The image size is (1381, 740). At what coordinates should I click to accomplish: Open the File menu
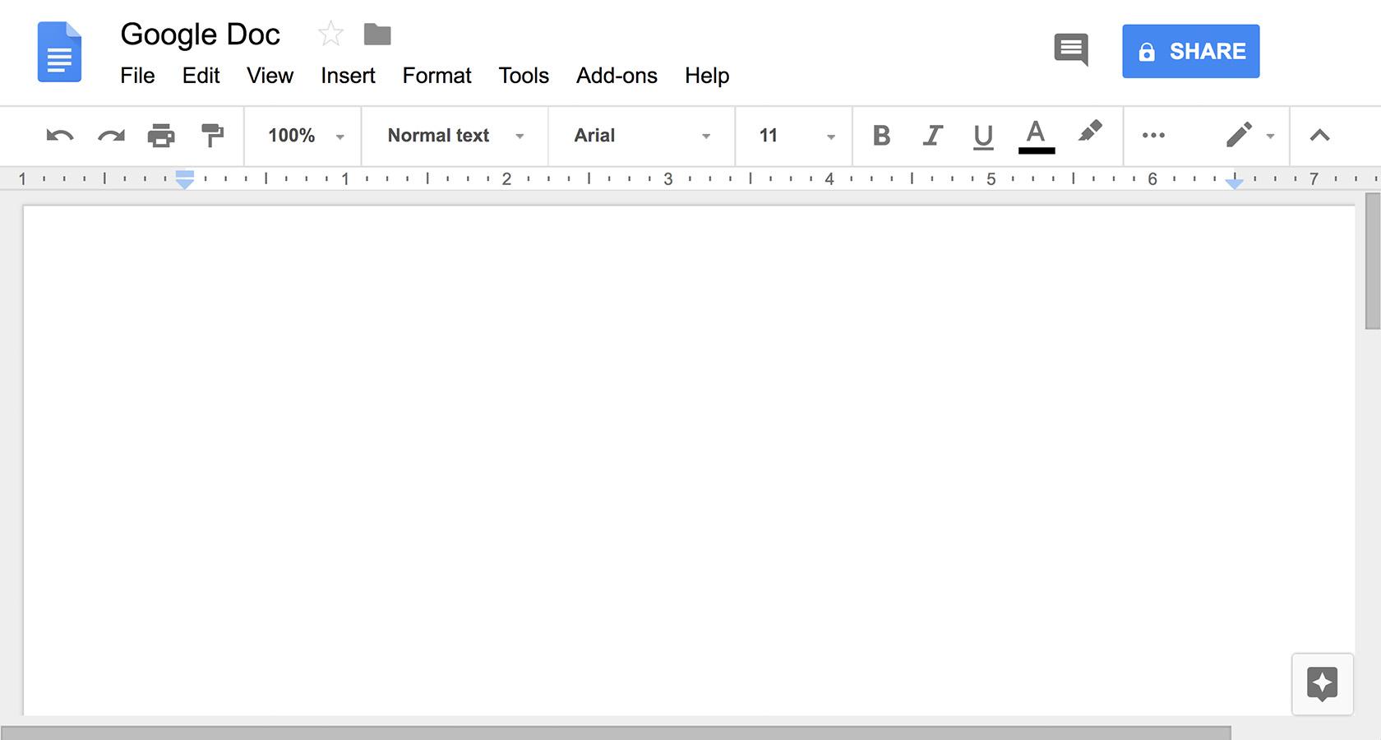(x=137, y=76)
